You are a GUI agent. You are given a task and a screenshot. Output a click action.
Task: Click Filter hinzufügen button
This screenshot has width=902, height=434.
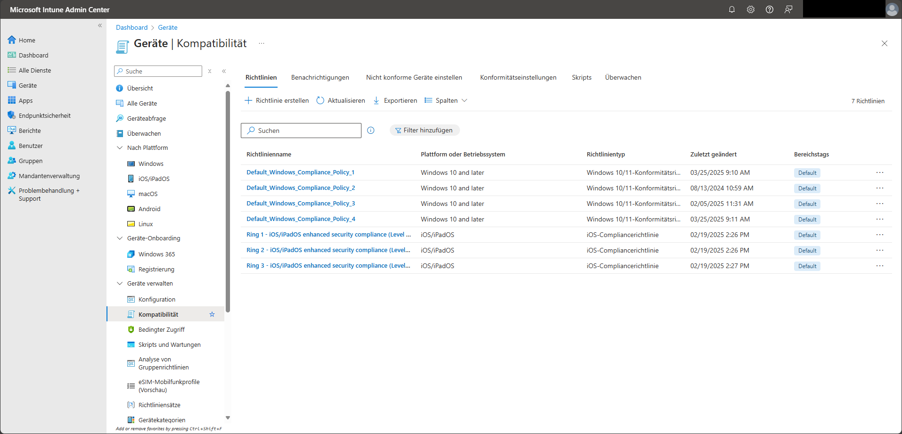424,130
